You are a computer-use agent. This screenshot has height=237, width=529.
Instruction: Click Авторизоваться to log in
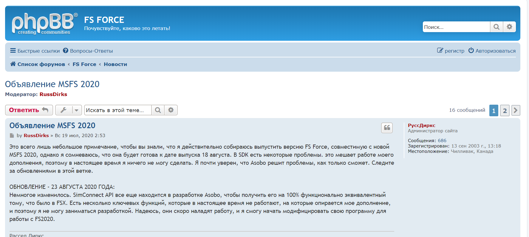tap(492, 51)
